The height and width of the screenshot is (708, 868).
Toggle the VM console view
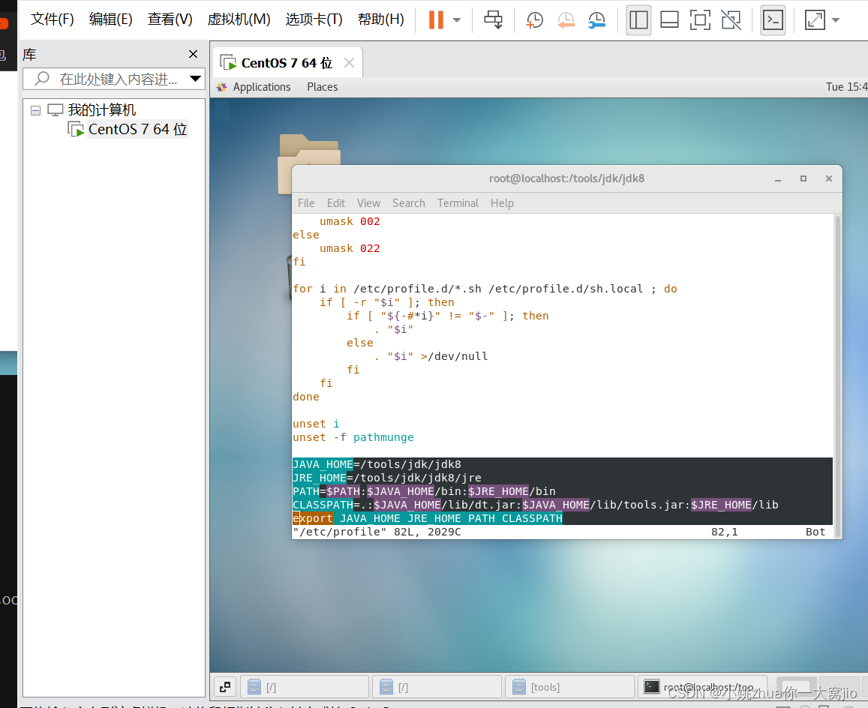tap(773, 20)
